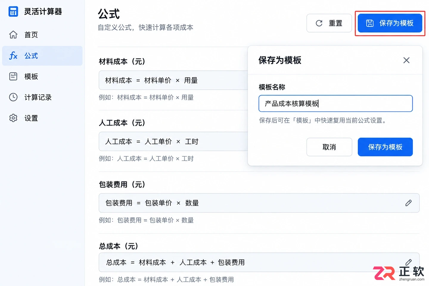Click the 灵活计算器 calculator logo icon

pyautogui.click(x=13, y=12)
